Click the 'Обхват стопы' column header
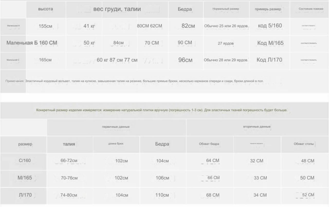Viewport: 329px width, 207px height. click(304, 144)
